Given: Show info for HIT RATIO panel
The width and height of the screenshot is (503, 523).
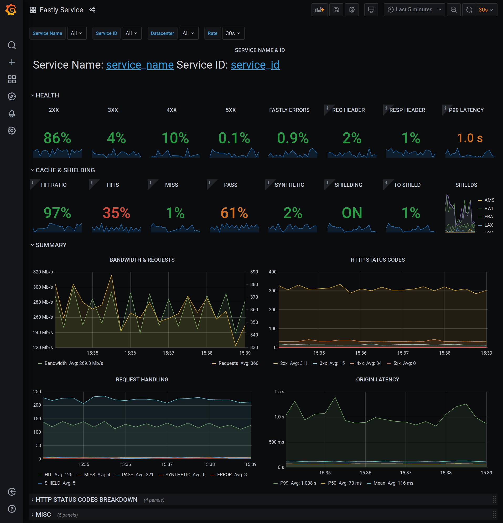Looking at the screenshot, I should pos(33,183).
